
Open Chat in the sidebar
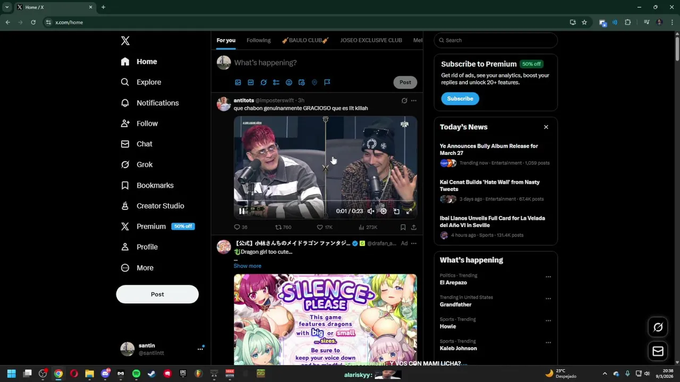tap(137, 144)
